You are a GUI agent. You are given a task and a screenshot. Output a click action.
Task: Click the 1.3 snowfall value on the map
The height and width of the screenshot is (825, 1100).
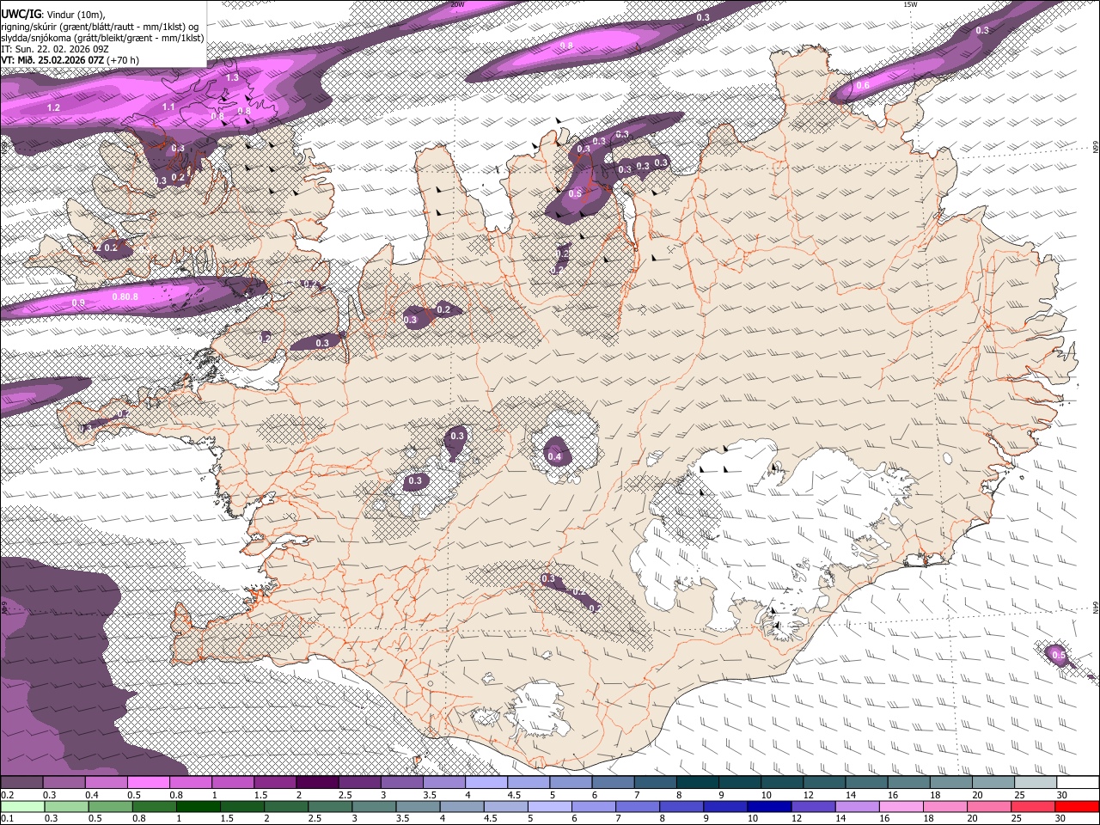tap(232, 77)
